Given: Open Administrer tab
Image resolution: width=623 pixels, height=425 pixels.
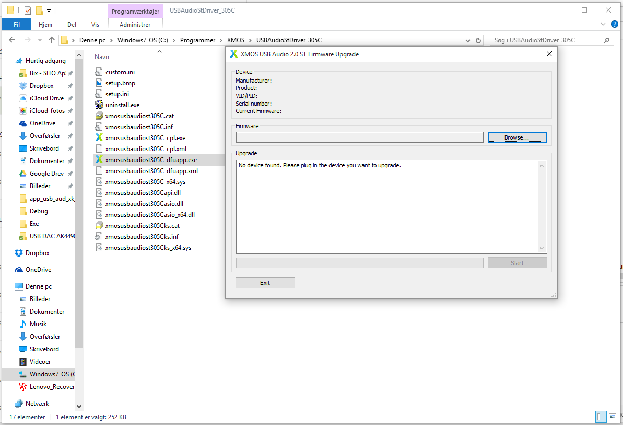Looking at the screenshot, I should (x=135, y=24).
